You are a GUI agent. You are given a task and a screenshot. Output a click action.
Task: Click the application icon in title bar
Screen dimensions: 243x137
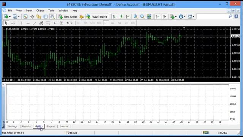click(x=4, y=4)
